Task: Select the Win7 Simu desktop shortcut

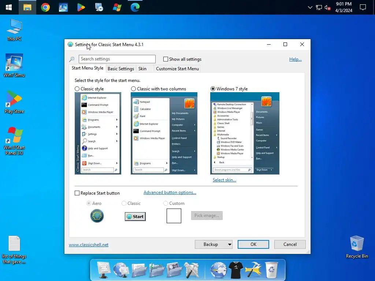Action: coord(14,65)
